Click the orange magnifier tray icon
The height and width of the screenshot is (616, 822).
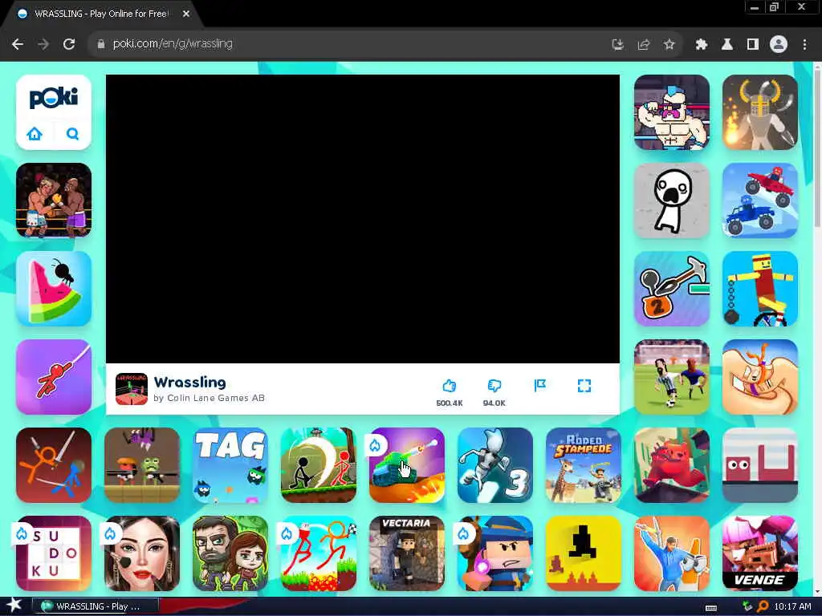pyautogui.click(x=763, y=606)
